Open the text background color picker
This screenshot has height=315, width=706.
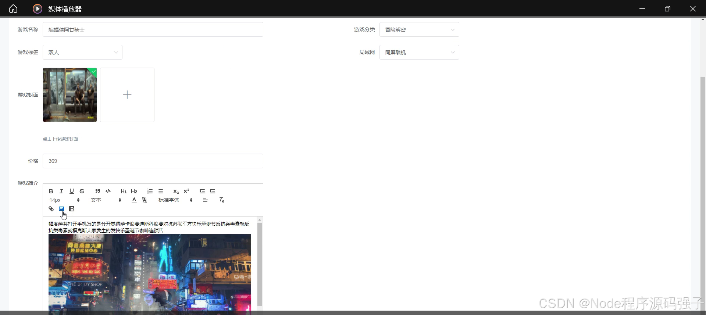pyautogui.click(x=145, y=200)
